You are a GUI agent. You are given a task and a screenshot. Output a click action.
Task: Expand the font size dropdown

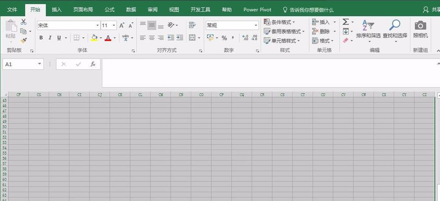[114, 26]
